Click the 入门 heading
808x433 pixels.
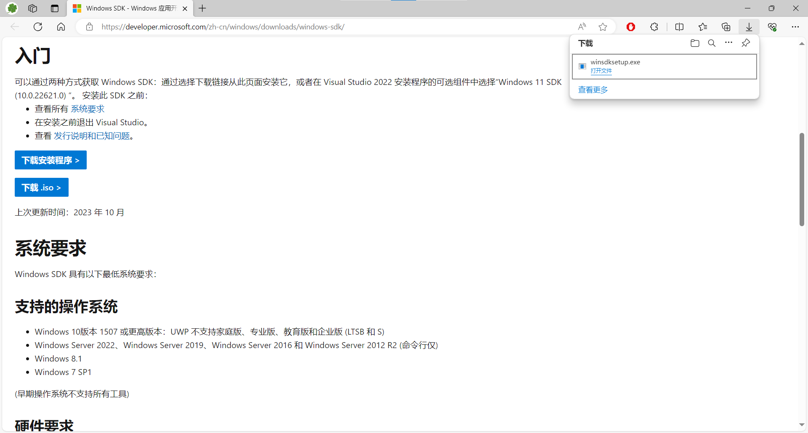click(x=33, y=55)
